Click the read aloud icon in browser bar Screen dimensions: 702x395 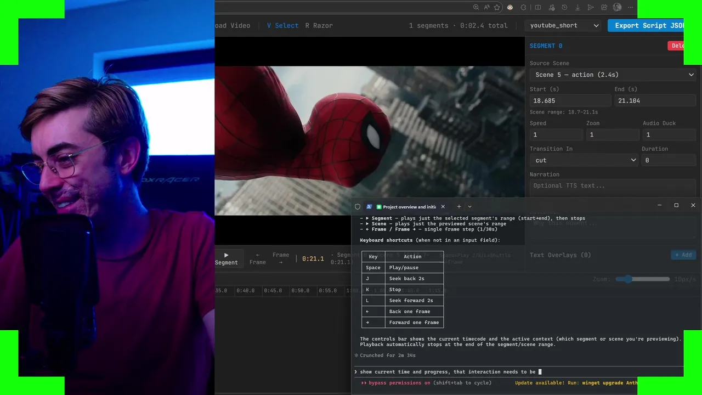pyautogui.click(x=486, y=7)
